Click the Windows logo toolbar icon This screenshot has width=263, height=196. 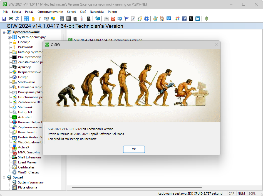pos(26,19)
